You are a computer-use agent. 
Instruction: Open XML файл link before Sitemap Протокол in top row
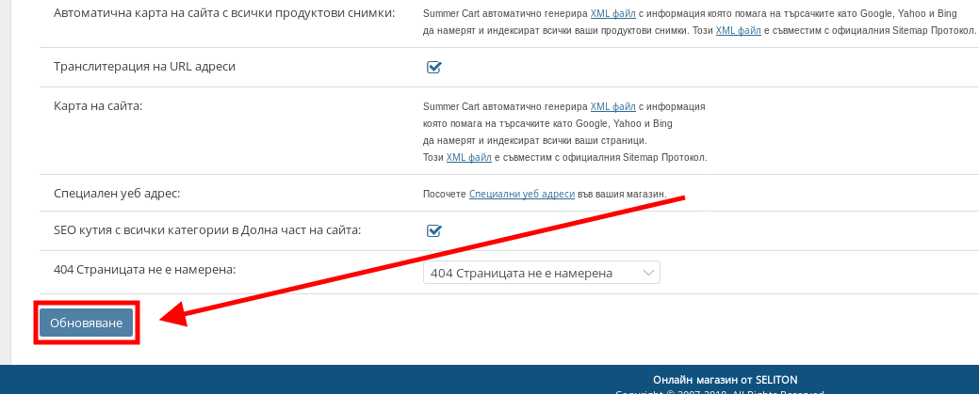pos(738,31)
